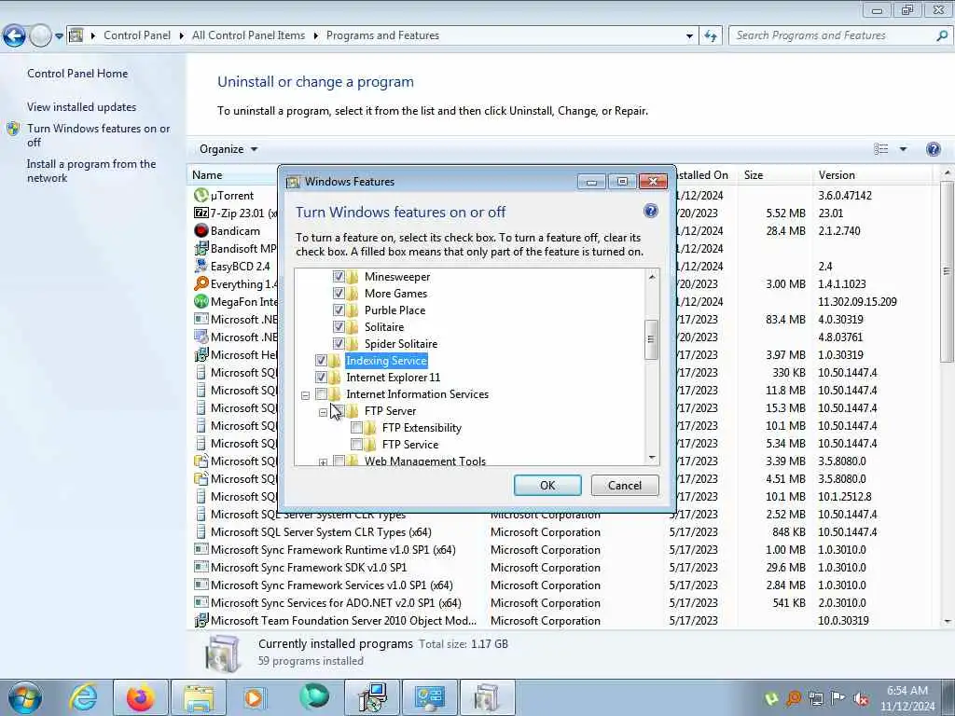Click the change view icon

880,149
